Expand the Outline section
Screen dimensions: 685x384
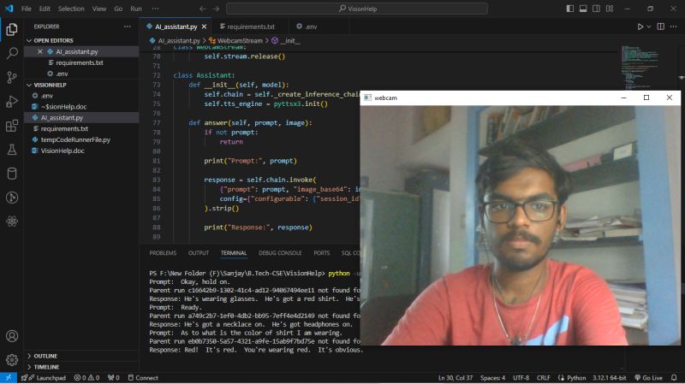coord(81,356)
